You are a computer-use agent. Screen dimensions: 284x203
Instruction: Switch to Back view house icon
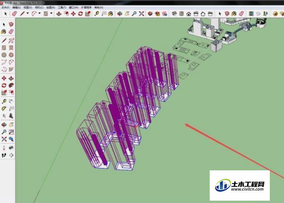[203, 14]
